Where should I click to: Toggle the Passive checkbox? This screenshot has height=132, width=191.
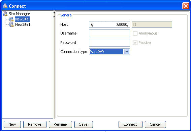pos(135,43)
